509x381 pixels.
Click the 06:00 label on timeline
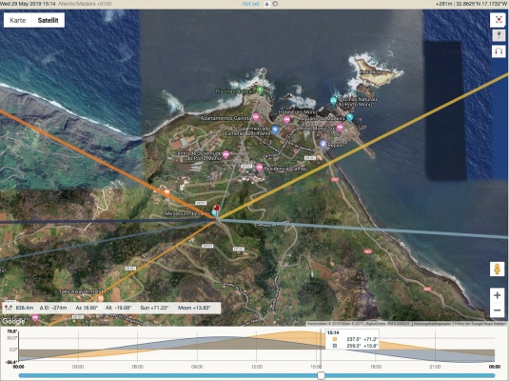pos(137,367)
